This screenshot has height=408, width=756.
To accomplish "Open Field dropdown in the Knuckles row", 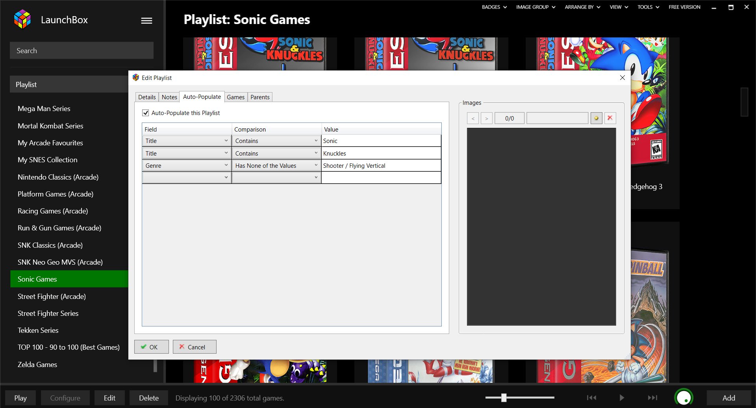I will pyautogui.click(x=187, y=153).
